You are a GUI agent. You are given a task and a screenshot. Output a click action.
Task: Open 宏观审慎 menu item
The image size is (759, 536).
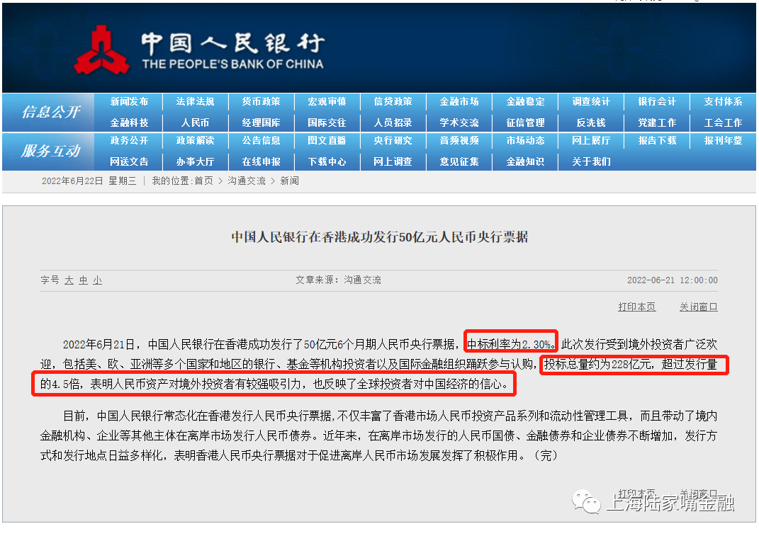coord(327,101)
